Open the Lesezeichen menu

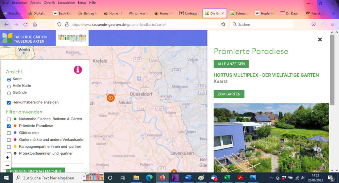pyautogui.click(x=66, y=3)
